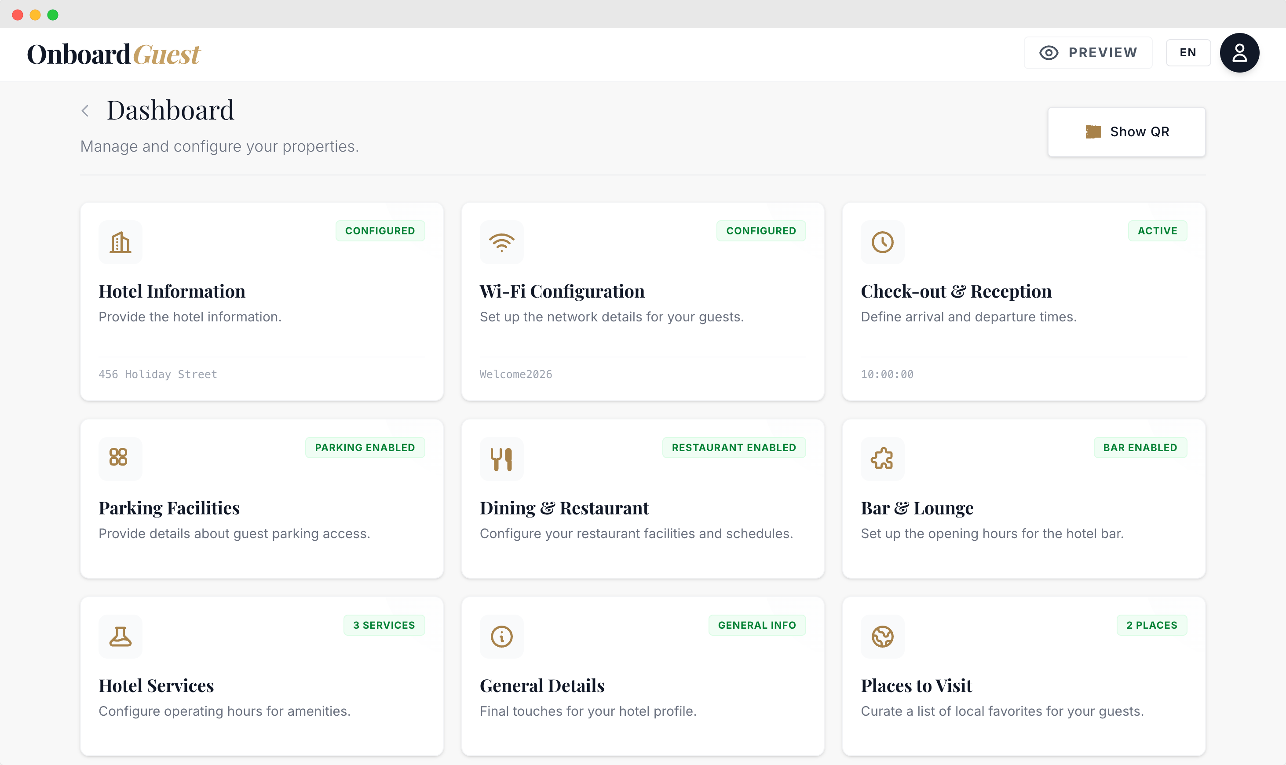The width and height of the screenshot is (1286, 765).
Task: Click the Show QR button
Action: coord(1126,131)
